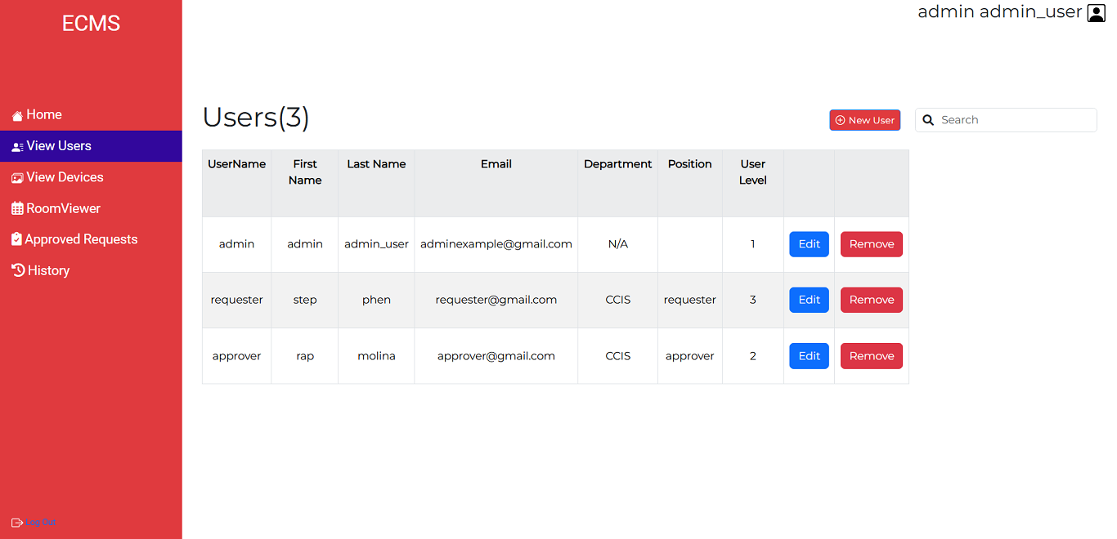The width and height of the screenshot is (1117, 539).
Task: Click the View Devices picture icon
Action: click(17, 178)
